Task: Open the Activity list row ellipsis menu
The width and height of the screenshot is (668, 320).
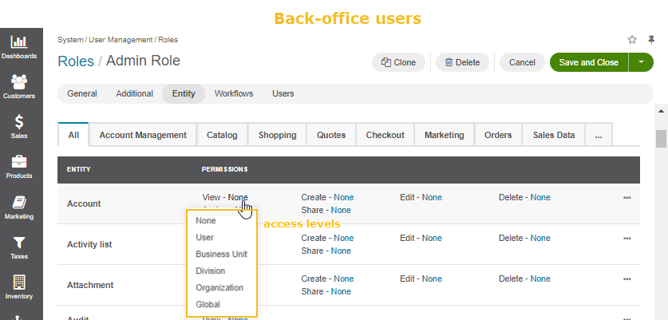Action: 626,238
